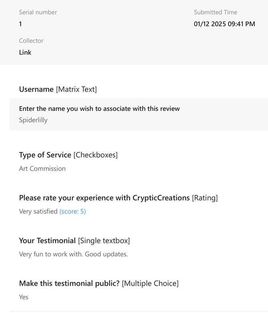This screenshot has height=313, width=268.
Task: Click the "Your Testimonial" question title
Action: pos(47,241)
